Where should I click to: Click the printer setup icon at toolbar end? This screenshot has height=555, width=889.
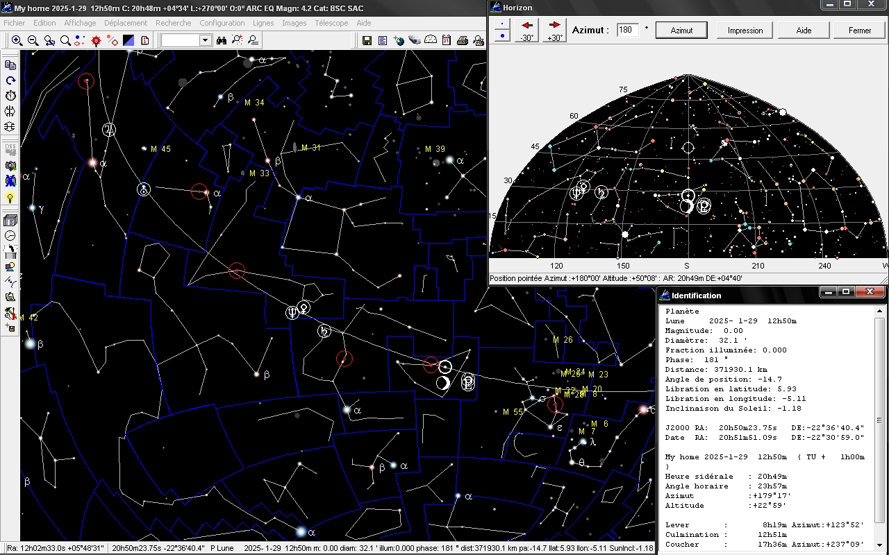click(x=478, y=40)
